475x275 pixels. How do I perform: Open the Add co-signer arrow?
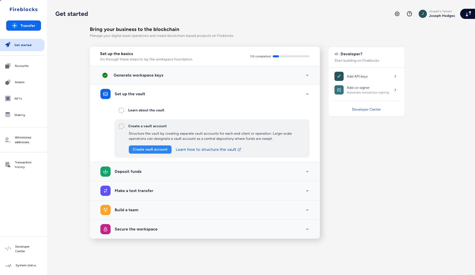tap(395, 90)
